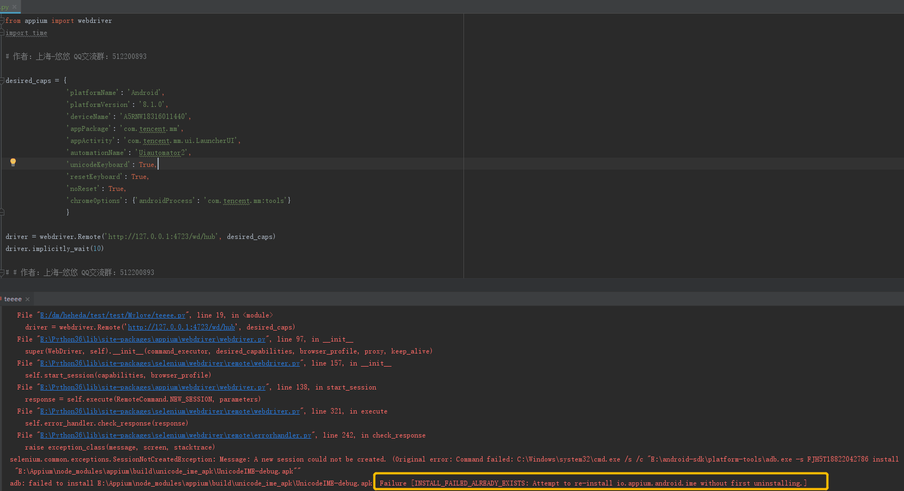The image size is (904, 491).
Task: Click the gutter beside the driver.implicitly_wait line
Action: point(3,248)
